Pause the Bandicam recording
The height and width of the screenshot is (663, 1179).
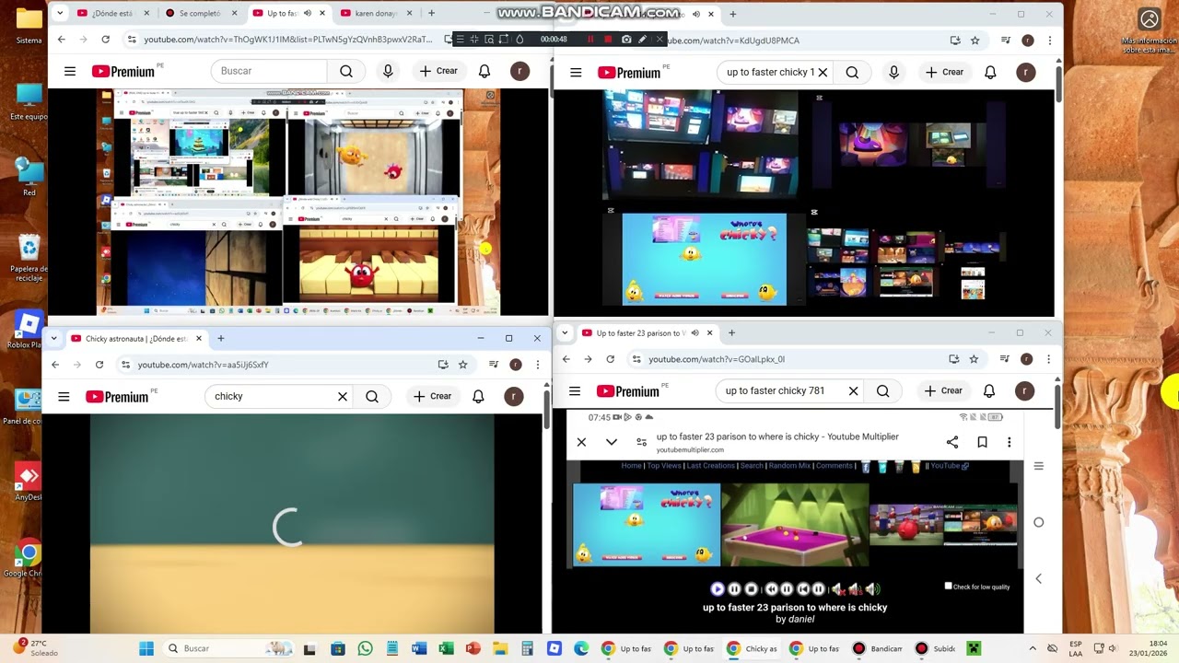(x=590, y=39)
